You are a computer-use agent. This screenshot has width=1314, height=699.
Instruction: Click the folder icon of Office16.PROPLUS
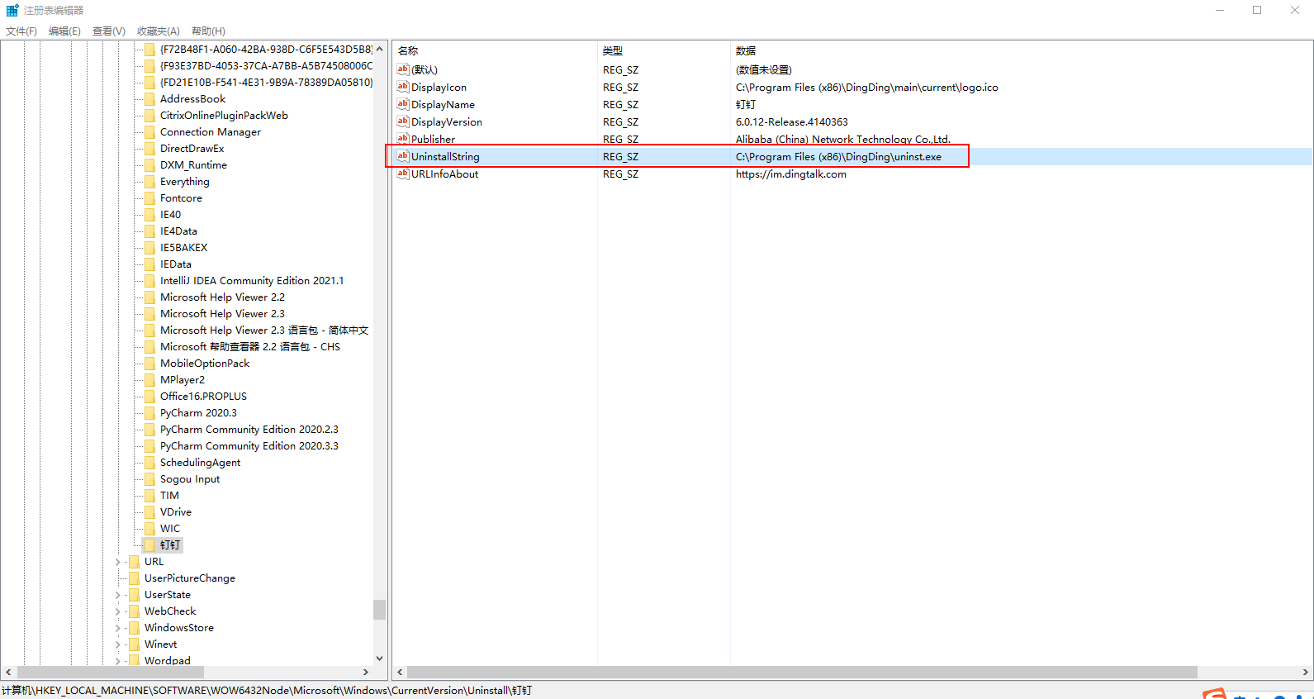click(x=149, y=397)
